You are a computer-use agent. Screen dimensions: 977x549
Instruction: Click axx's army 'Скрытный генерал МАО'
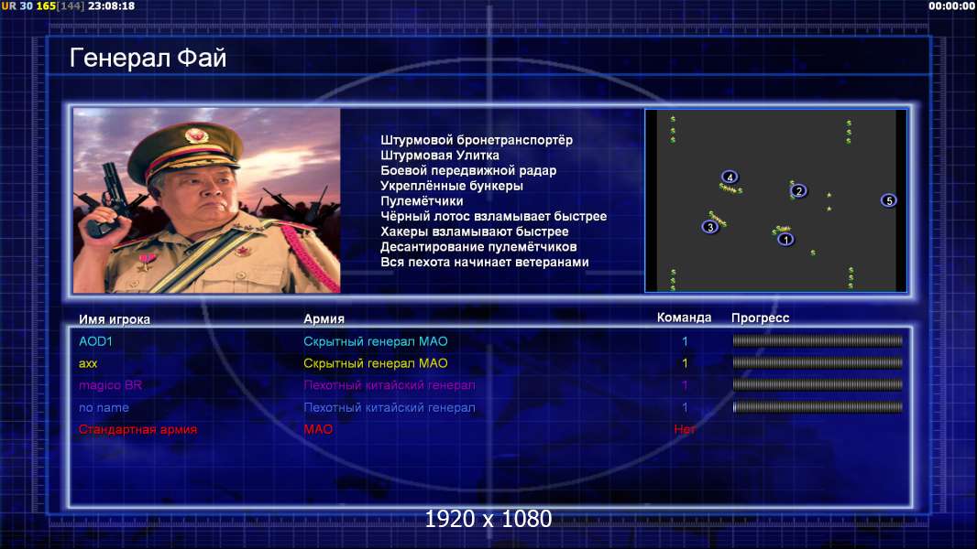click(375, 363)
